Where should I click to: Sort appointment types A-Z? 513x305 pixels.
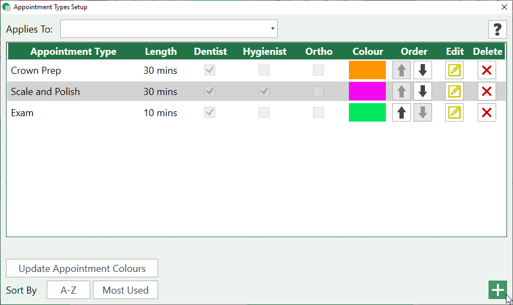(x=68, y=290)
